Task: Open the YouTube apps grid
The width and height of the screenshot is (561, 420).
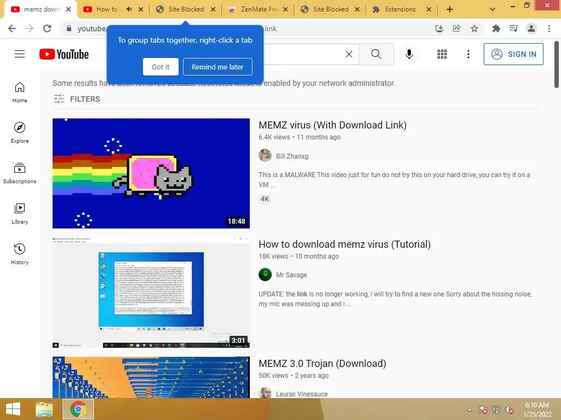Action: point(442,54)
